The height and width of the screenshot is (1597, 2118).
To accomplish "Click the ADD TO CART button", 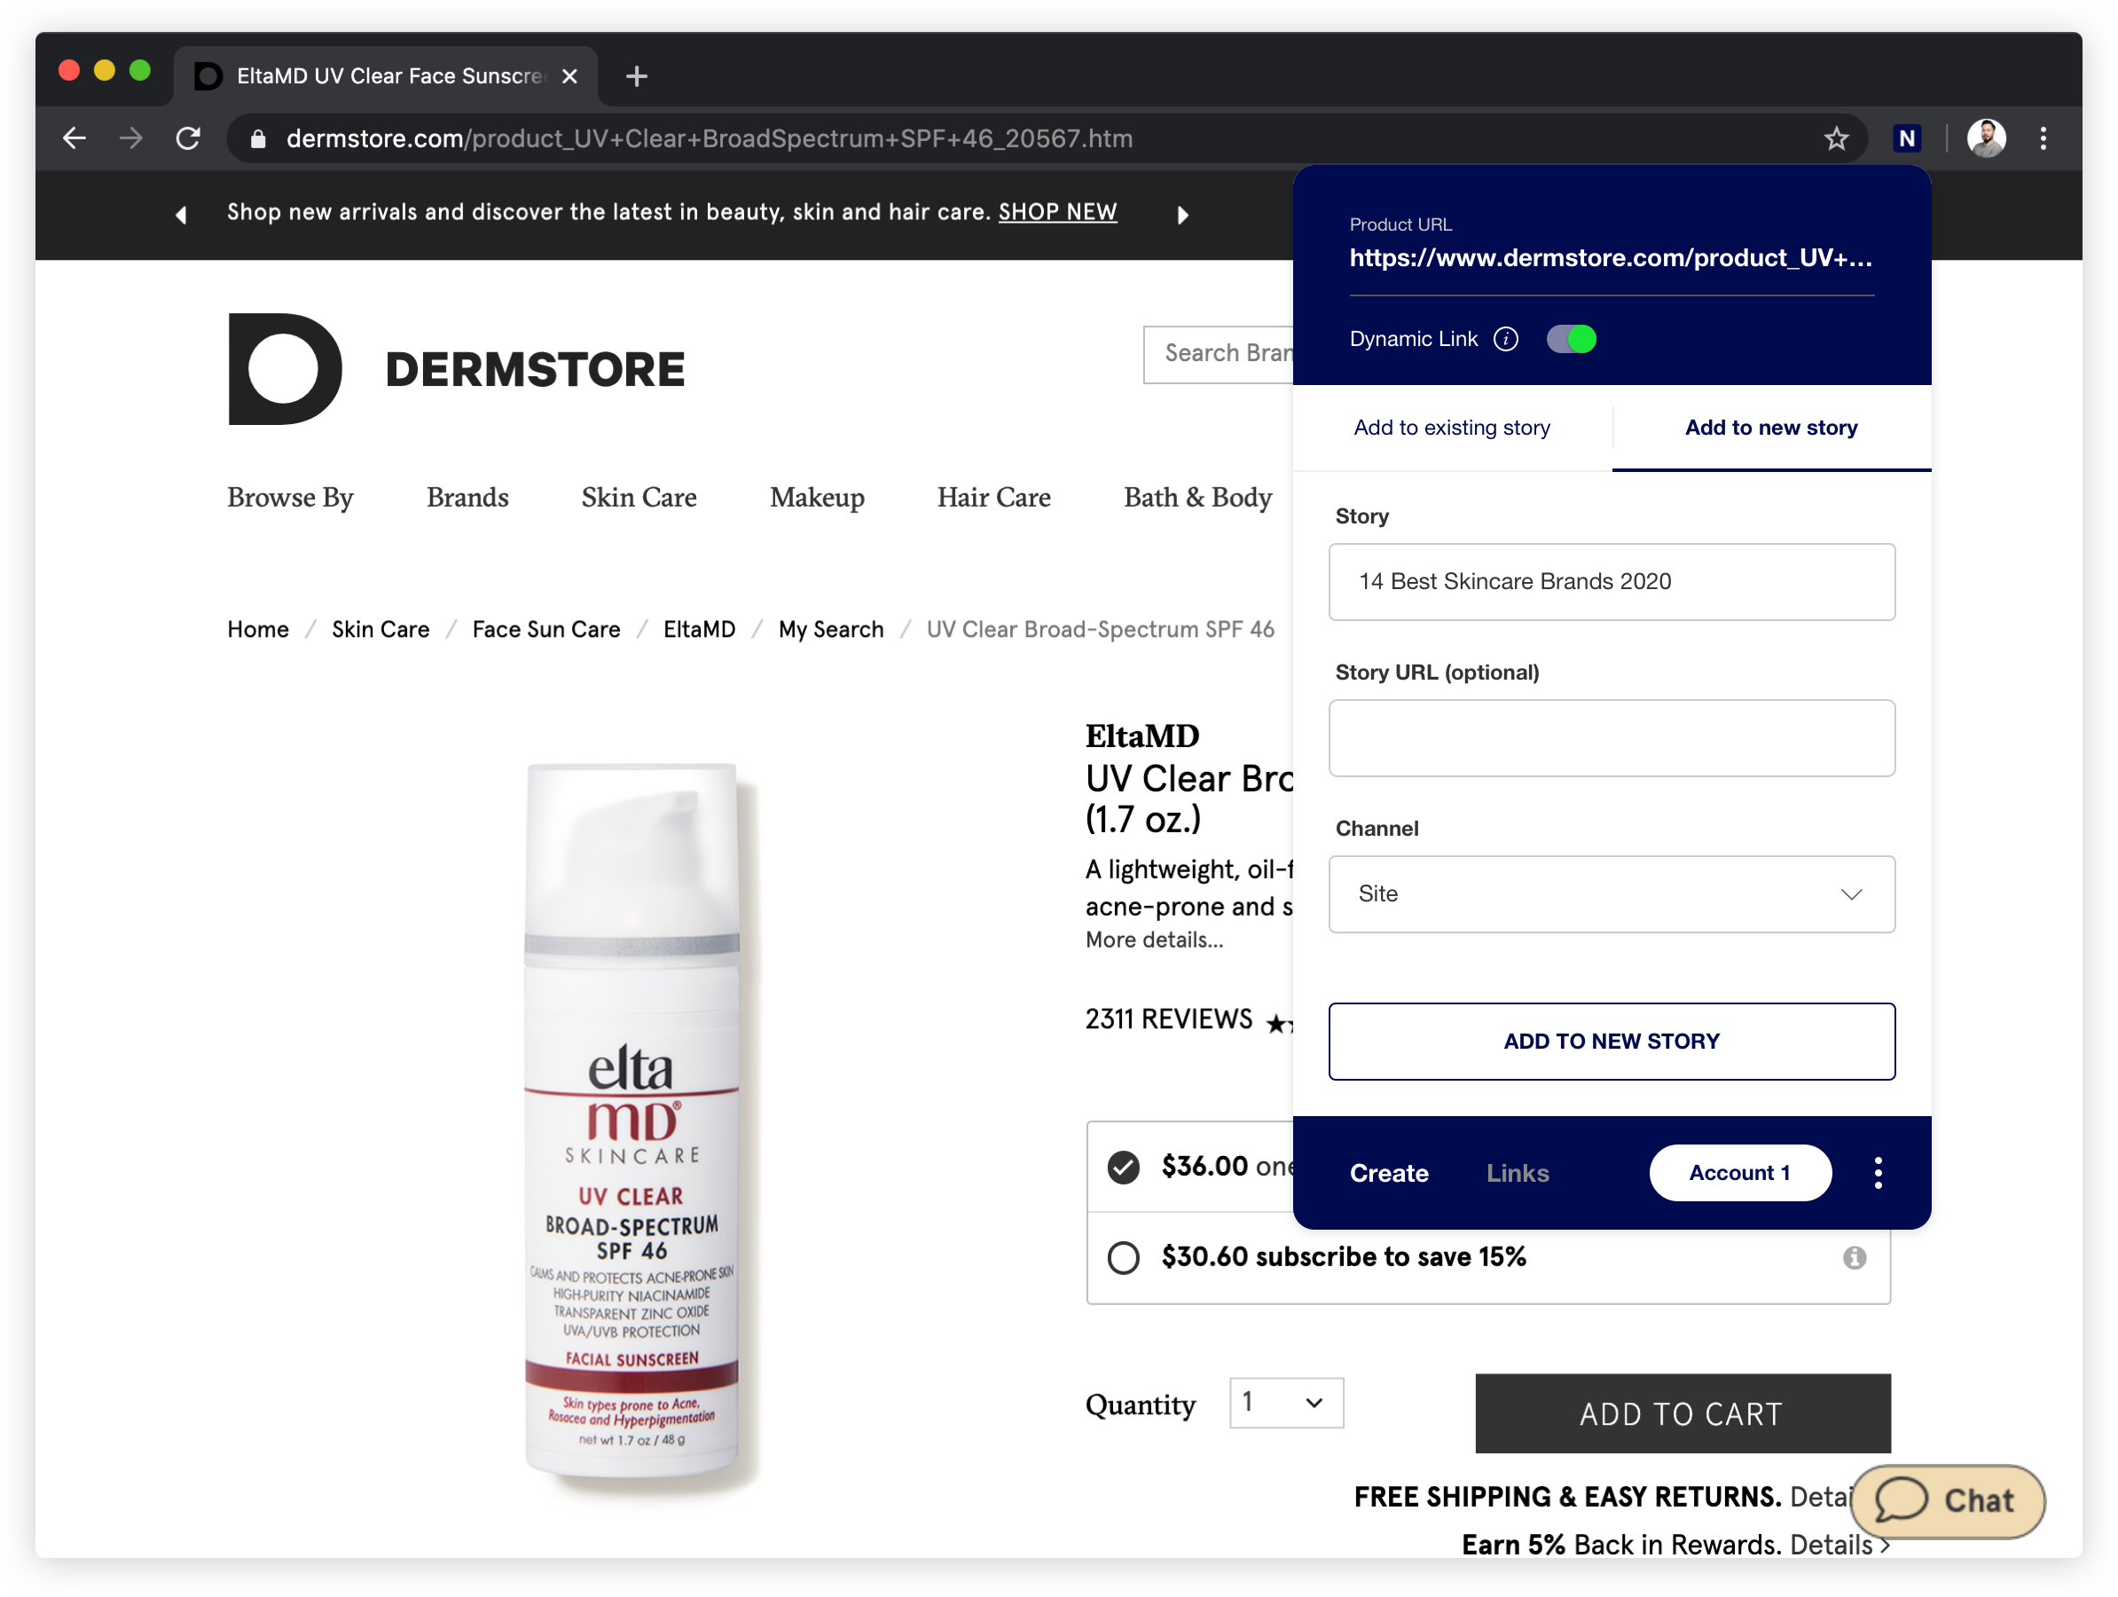I will tap(1683, 1413).
